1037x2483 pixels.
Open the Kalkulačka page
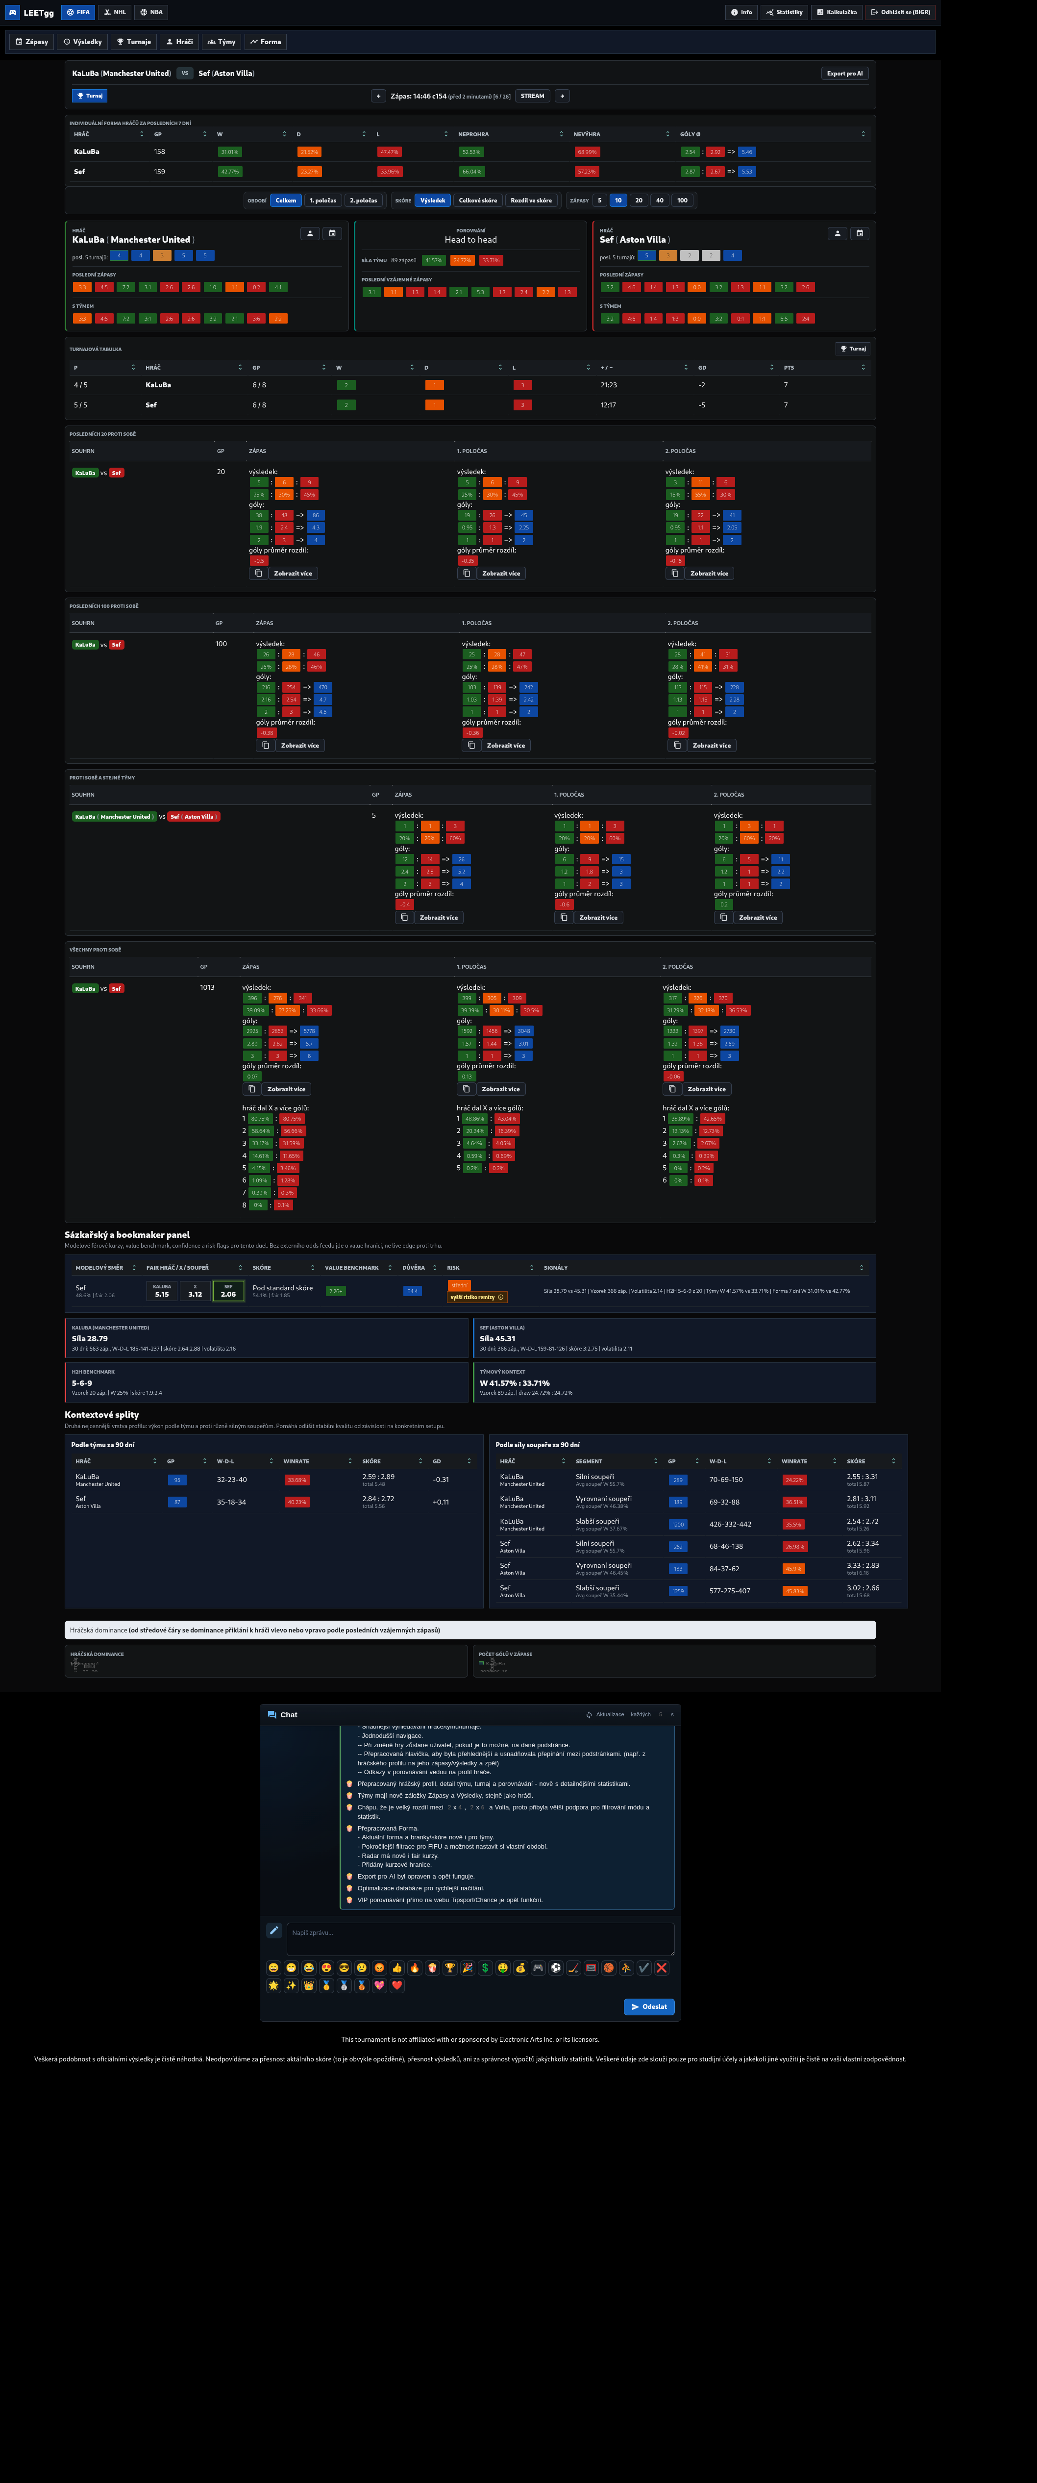pos(837,13)
